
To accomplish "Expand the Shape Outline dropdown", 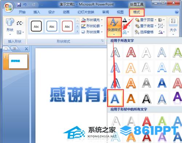I will pyautogui.click(x=102, y=26).
